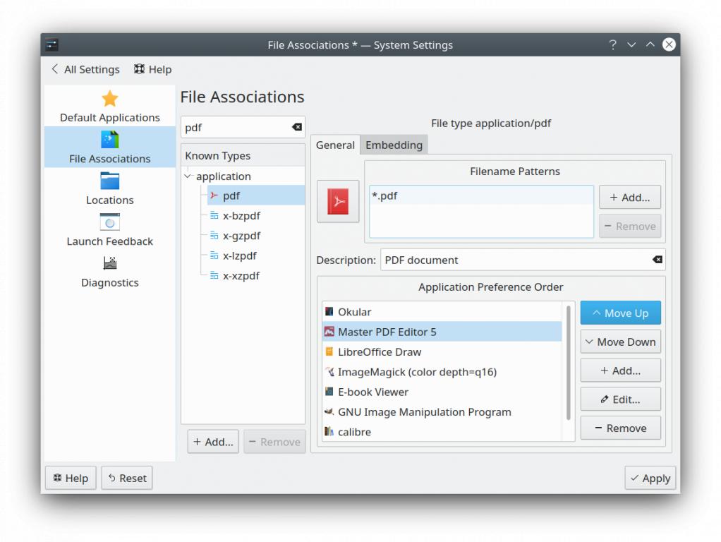Screen dimensions: 721x542
Task: Switch to the General tab
Action: tap(335, 145)
